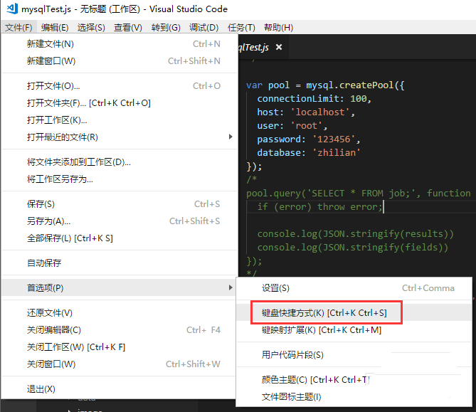Close the mysqlTest.js editor tab
The width and height of the screenshot is (476, 412).
click(279, 47)
